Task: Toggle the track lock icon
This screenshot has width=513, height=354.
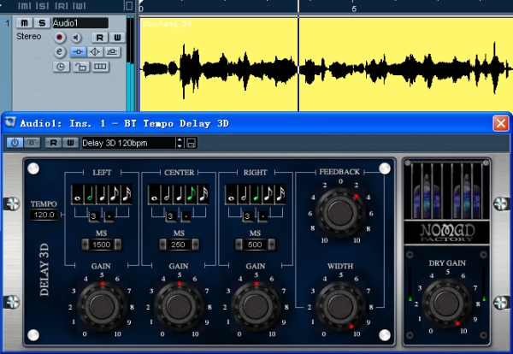Action: [x=81, y=67]
